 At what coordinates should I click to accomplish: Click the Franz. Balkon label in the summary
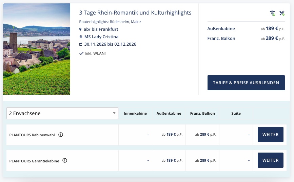[221, 38]
